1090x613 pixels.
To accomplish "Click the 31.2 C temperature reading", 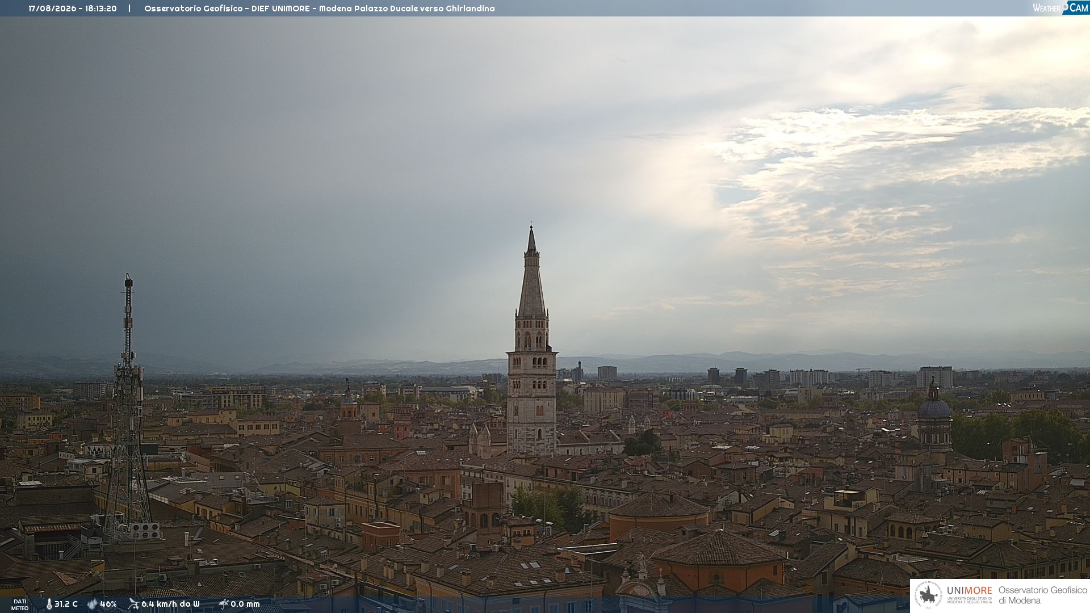I will click(66, 604).
